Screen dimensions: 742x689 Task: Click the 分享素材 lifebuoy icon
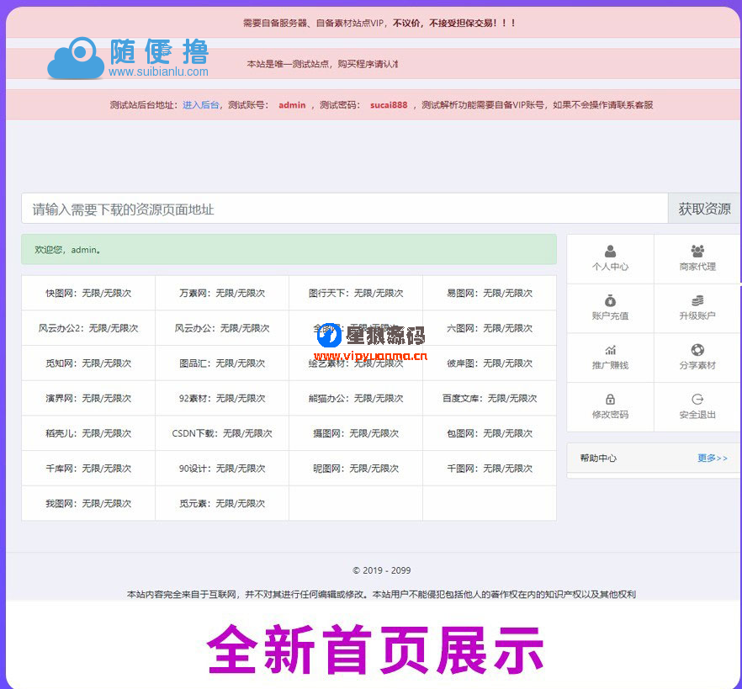tap(697, 350)
